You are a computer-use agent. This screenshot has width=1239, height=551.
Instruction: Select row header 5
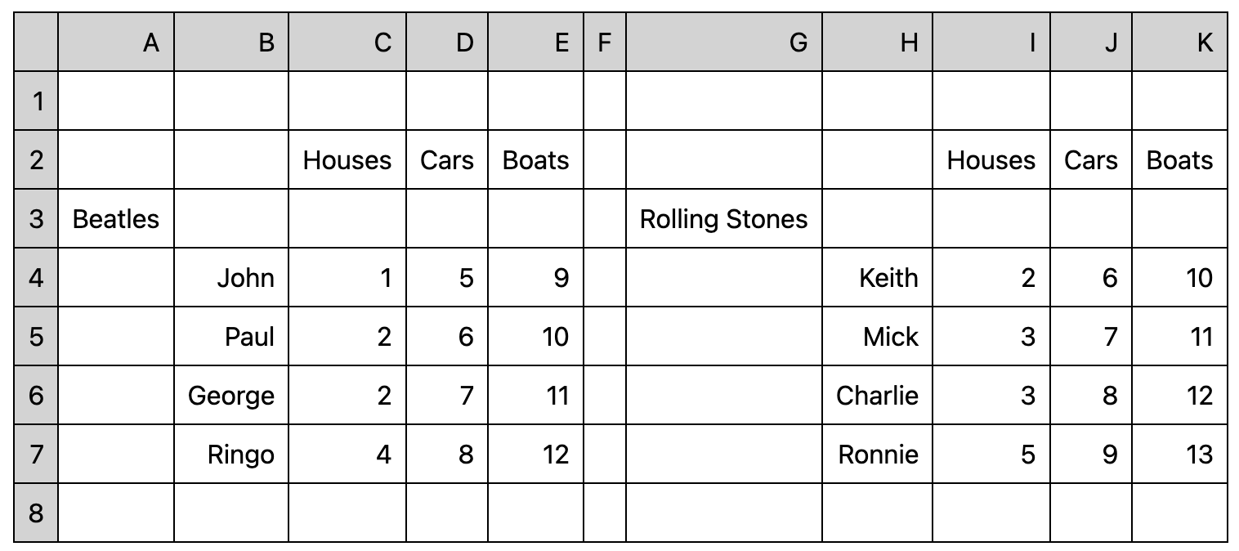coord(36,336)
